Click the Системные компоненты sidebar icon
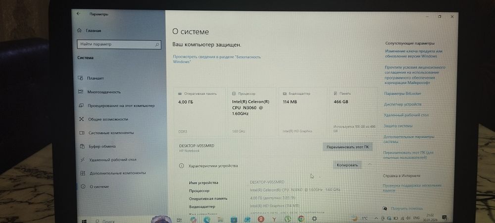 [x=82, y=133]
